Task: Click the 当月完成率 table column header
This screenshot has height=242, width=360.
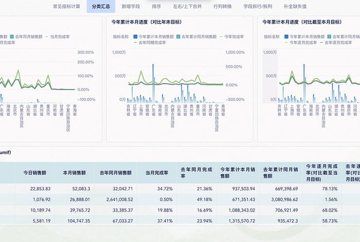Action: tap(155, 172)
